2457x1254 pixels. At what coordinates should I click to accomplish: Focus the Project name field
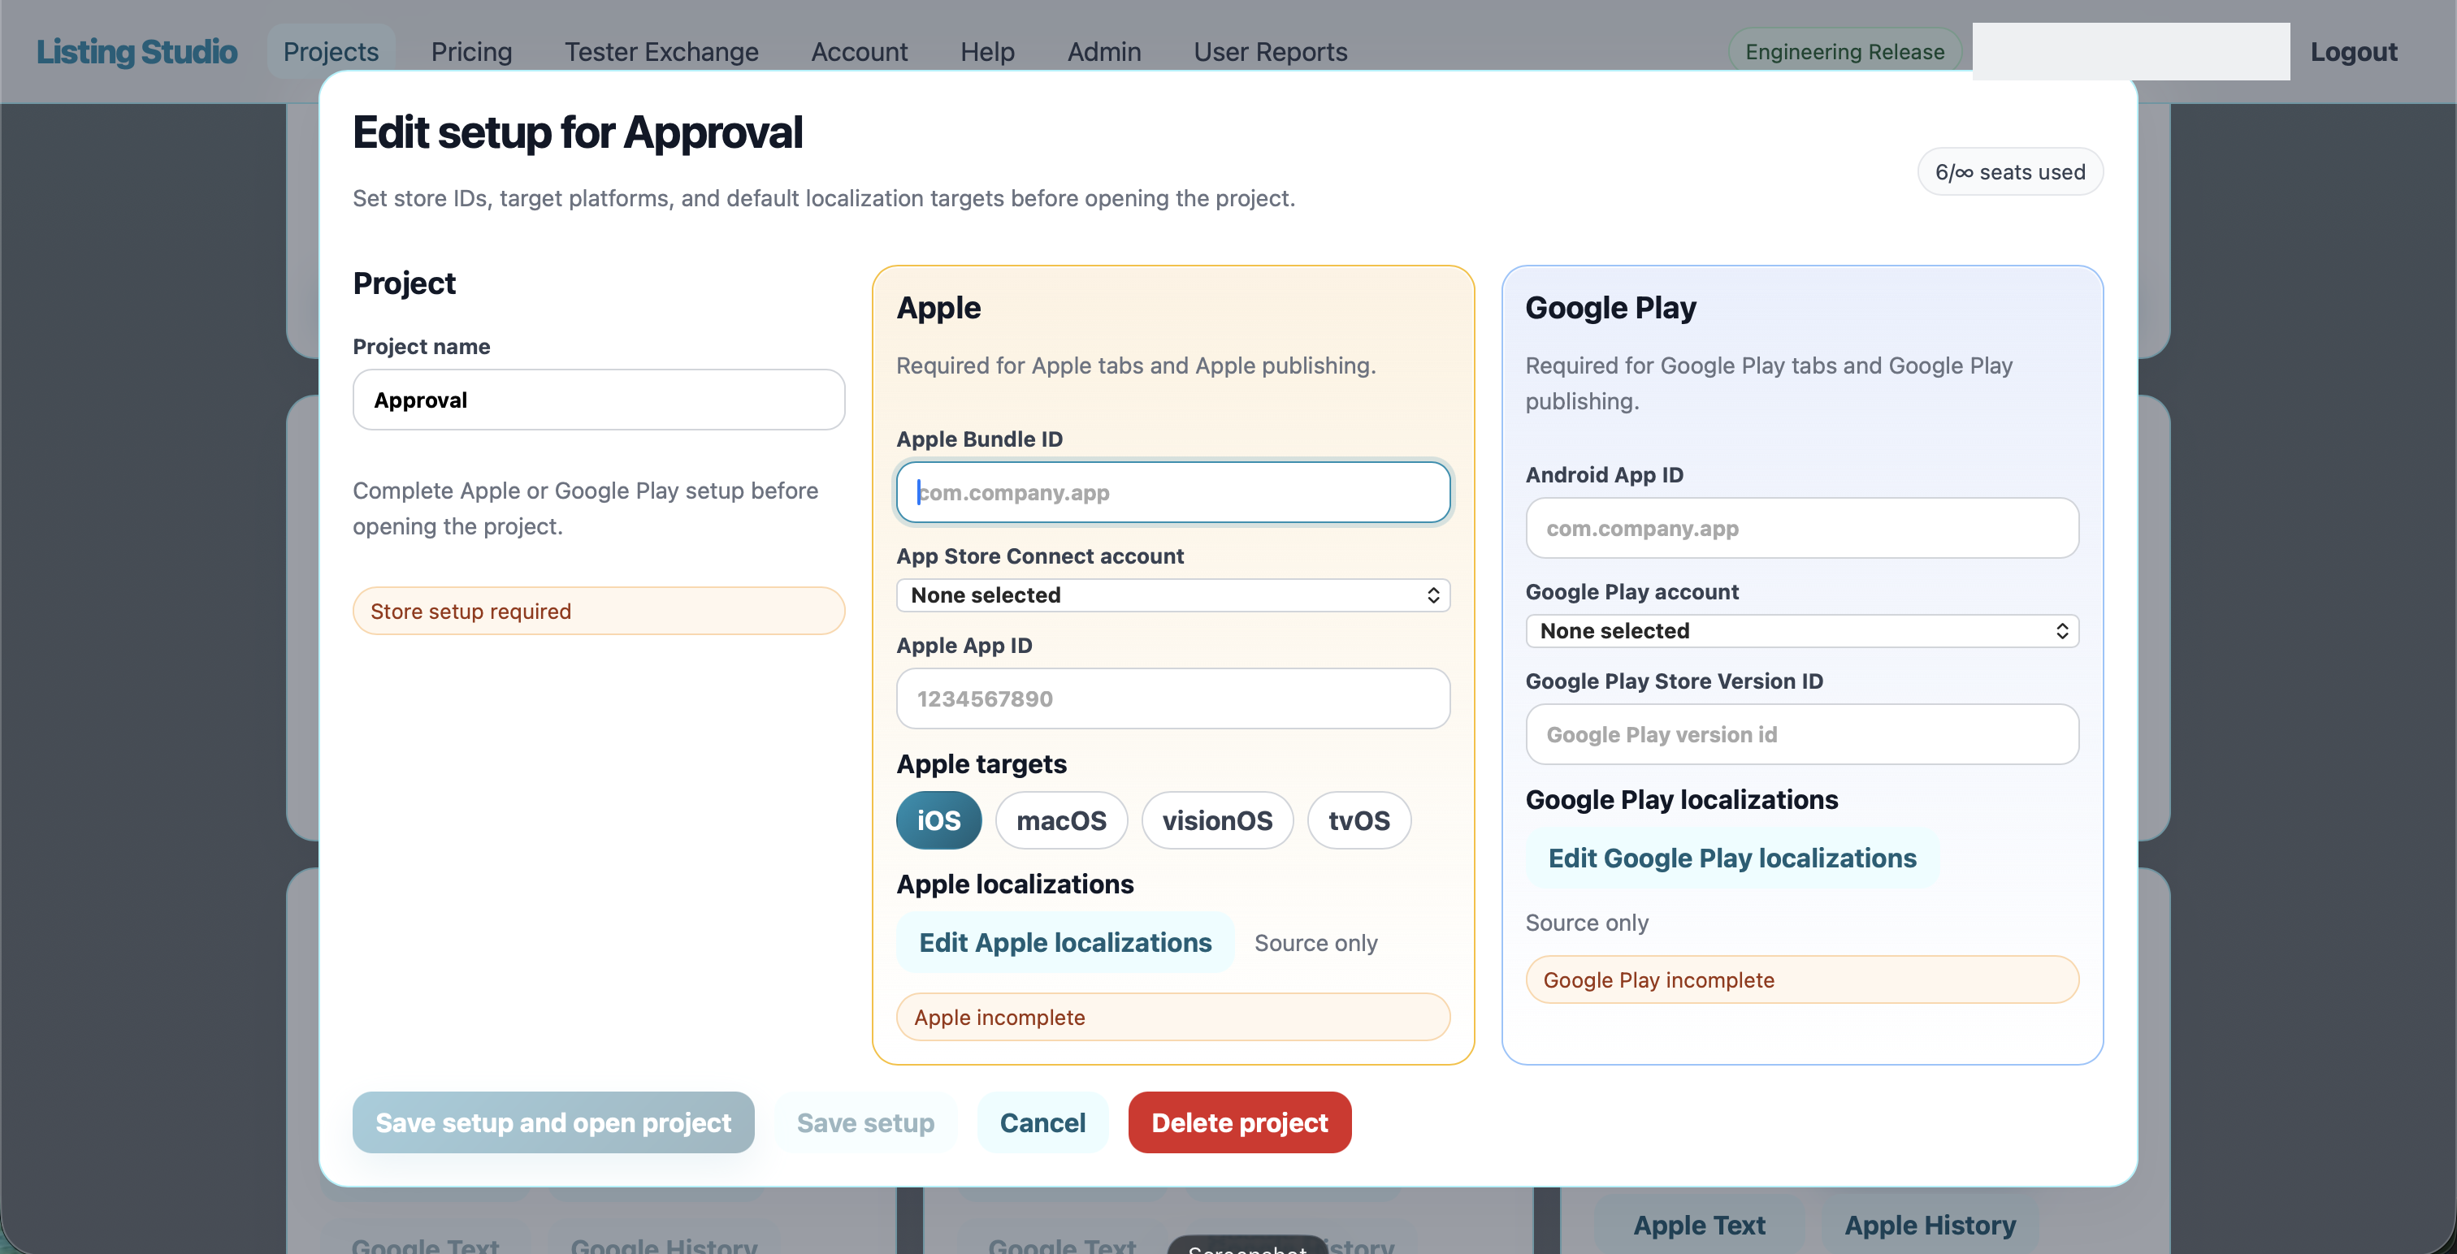tap(598, 400)
